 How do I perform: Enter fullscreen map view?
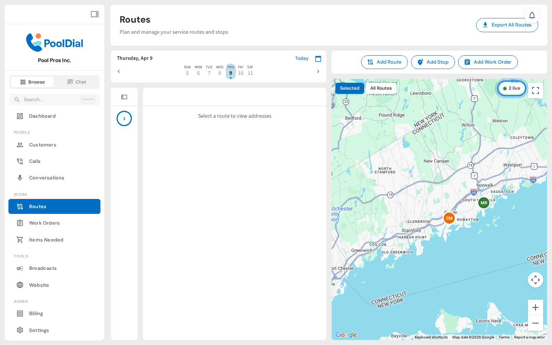[535, 90]
